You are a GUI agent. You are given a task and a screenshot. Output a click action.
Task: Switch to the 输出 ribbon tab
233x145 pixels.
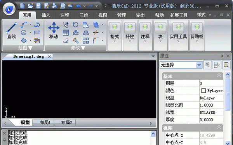point(140,15)
